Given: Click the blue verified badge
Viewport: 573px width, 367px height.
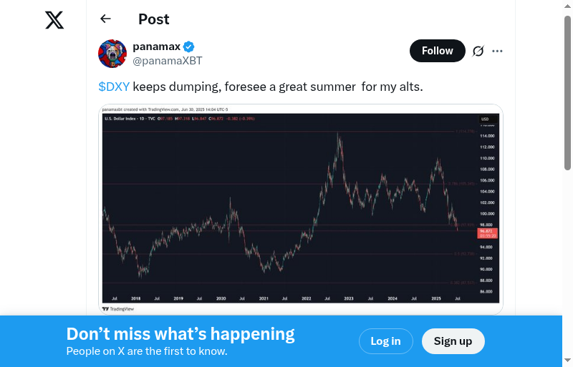Looking at the screenshot, I should click(x=188, y=47).
